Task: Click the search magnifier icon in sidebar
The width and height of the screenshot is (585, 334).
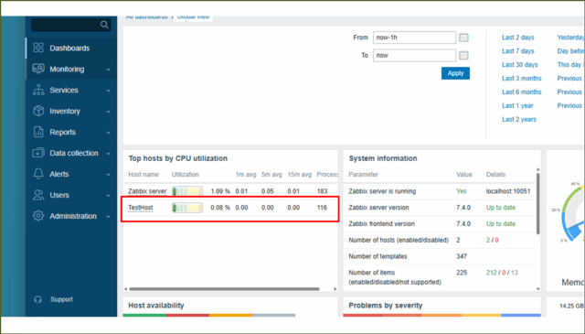Action: 104,25
